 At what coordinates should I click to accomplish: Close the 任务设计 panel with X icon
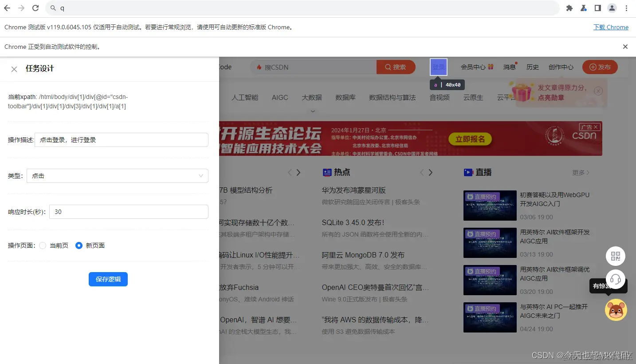(x=14, y=69)
